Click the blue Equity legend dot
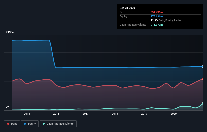Screen dimensions: 207x132 point(25,124)
